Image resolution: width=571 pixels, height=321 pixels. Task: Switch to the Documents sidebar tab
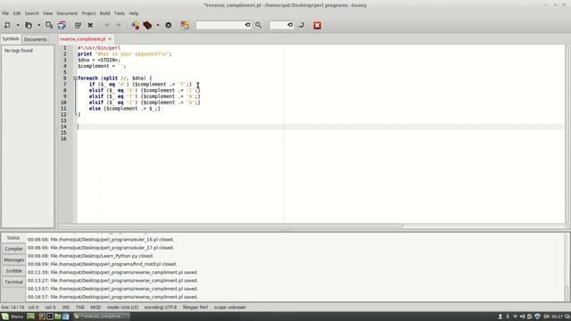coord(36,39)
